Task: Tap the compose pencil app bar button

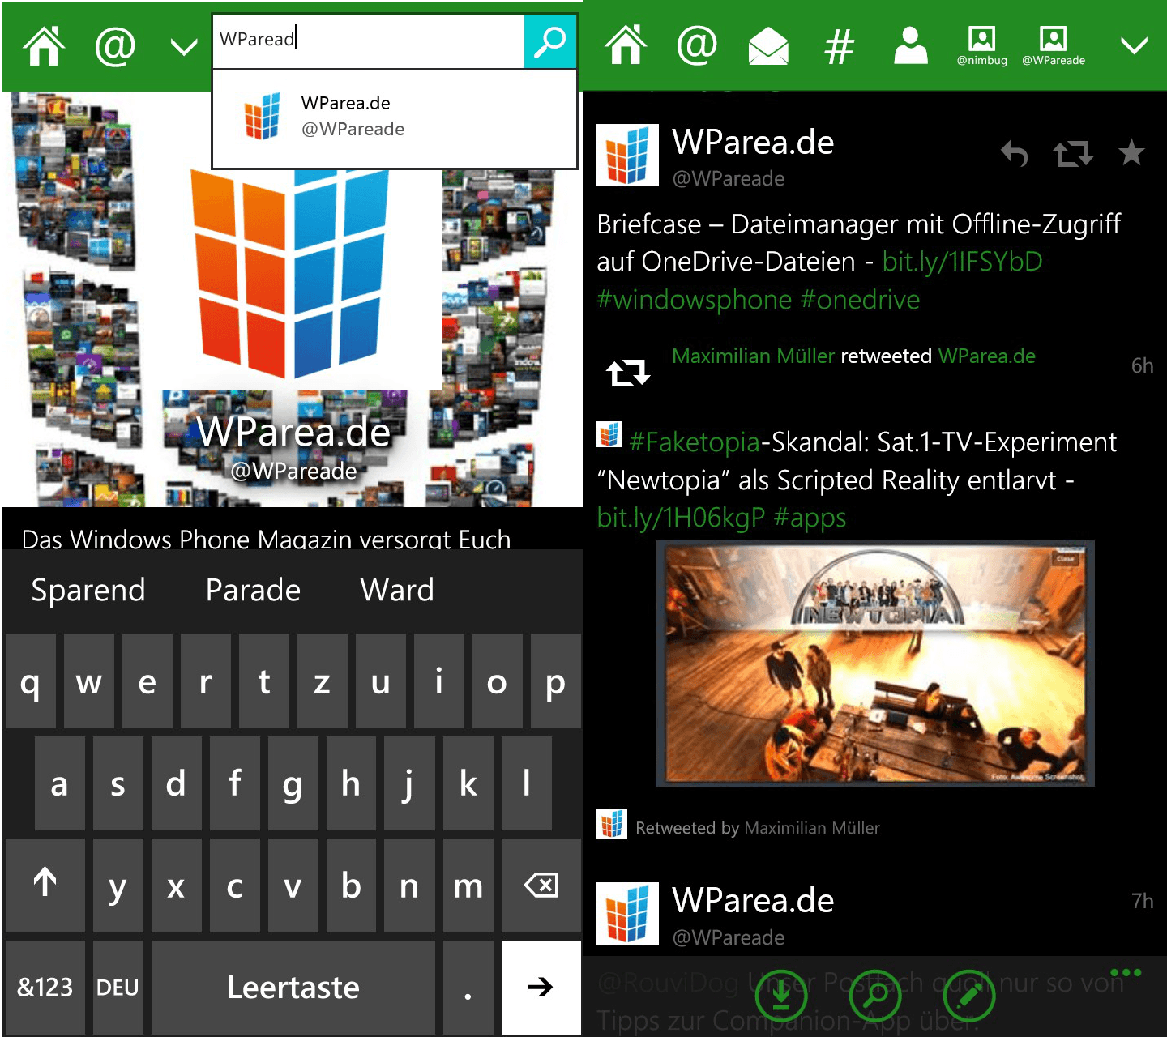Action: (969, 995)
